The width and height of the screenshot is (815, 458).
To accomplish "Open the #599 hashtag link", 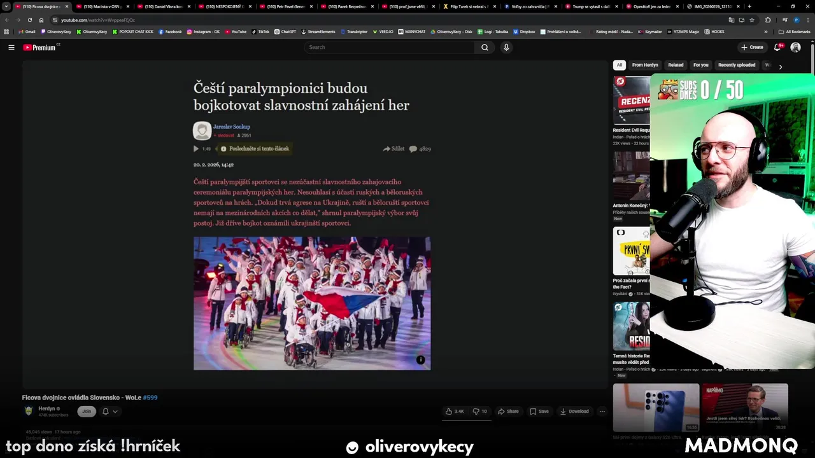I will click(150, 398).
